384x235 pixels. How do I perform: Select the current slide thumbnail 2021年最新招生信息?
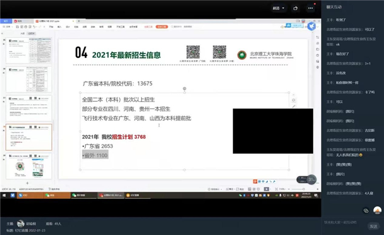(x=21, y=136)
